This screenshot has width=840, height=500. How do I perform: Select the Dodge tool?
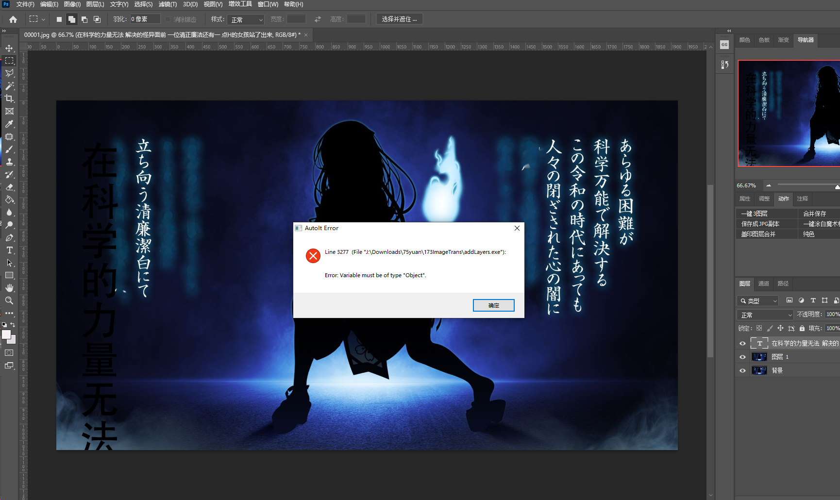[9, 225]
